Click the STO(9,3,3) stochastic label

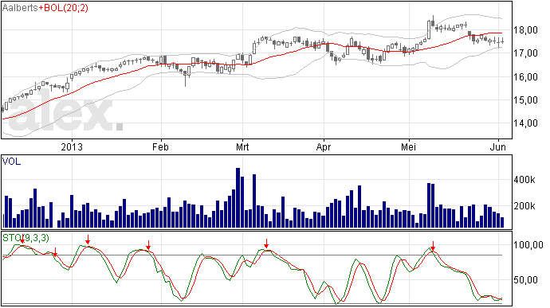[26, 238]
